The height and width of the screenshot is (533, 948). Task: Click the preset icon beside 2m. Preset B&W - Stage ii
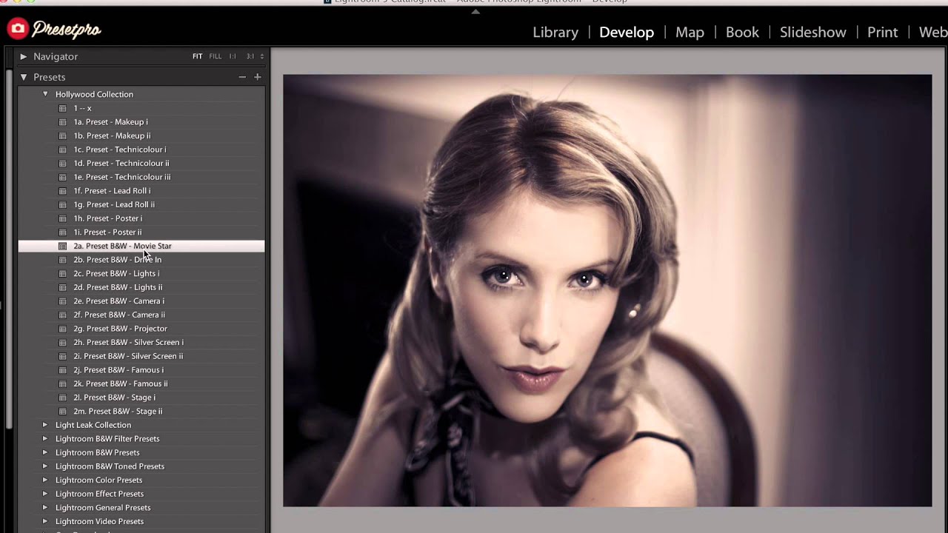point(63,412)
